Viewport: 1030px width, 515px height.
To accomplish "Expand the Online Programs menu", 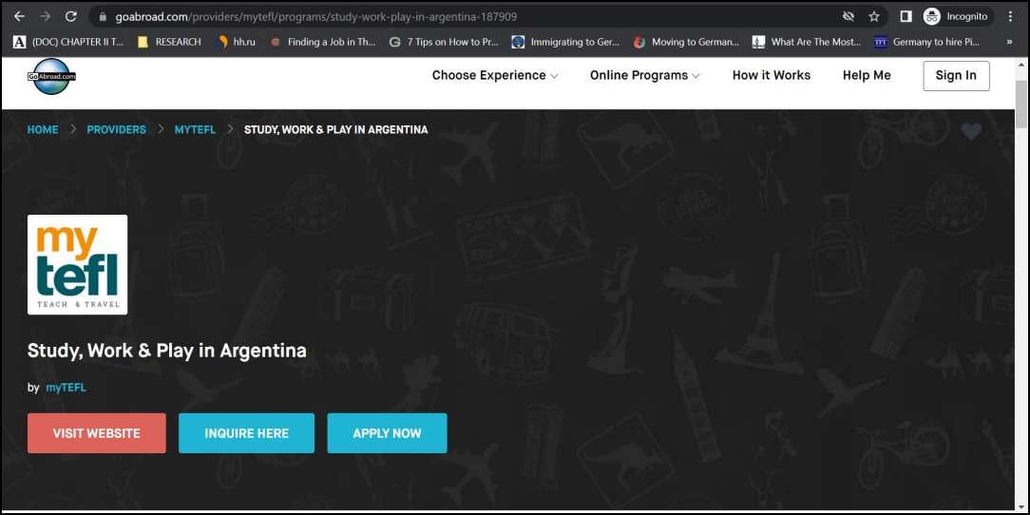I will [644, 76].
